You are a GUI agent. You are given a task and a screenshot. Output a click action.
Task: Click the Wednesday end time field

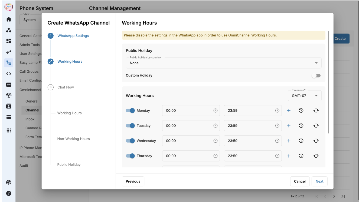(253, 141)
